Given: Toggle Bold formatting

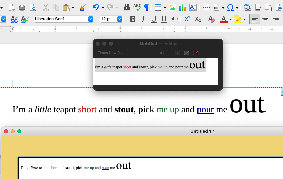Looking at the screenshot, I should pyautogui.click(x=133, y=19).
